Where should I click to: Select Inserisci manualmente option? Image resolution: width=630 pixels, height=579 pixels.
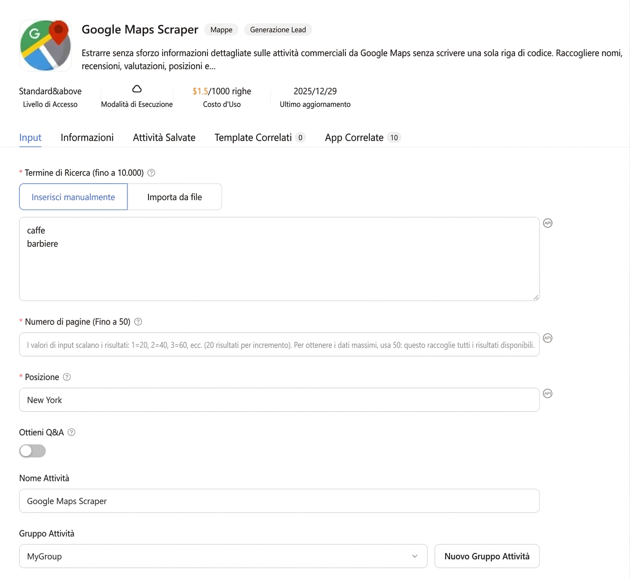[x=73, y=197]
